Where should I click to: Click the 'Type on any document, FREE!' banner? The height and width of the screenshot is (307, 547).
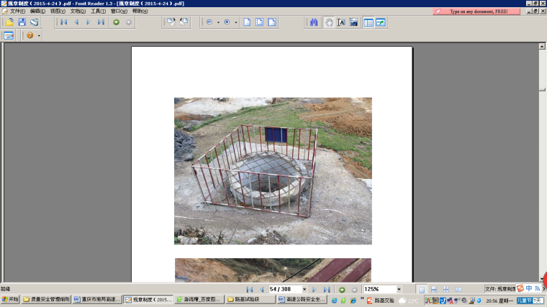[478, 12]
